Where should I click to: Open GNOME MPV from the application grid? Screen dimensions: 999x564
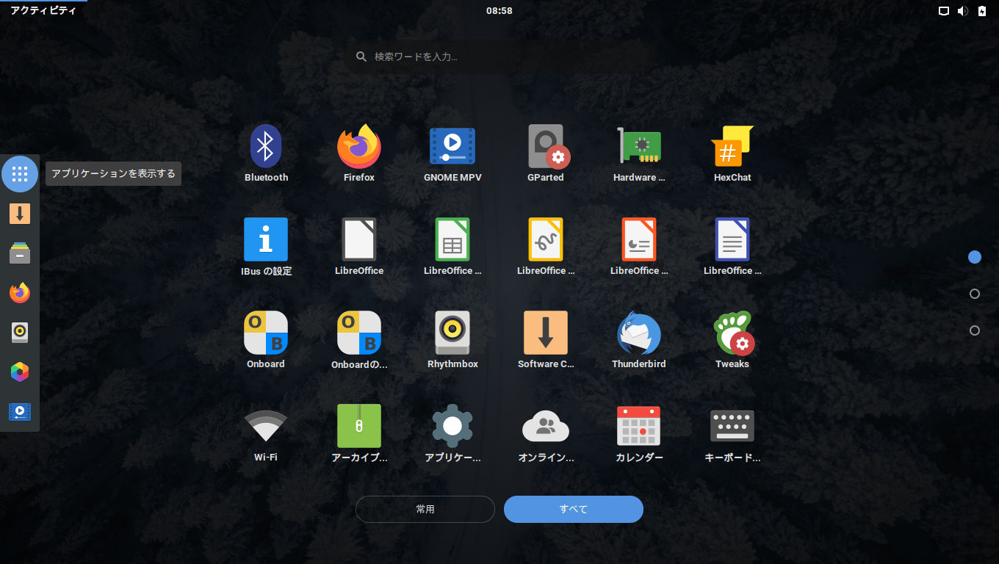tap(452, 153)
